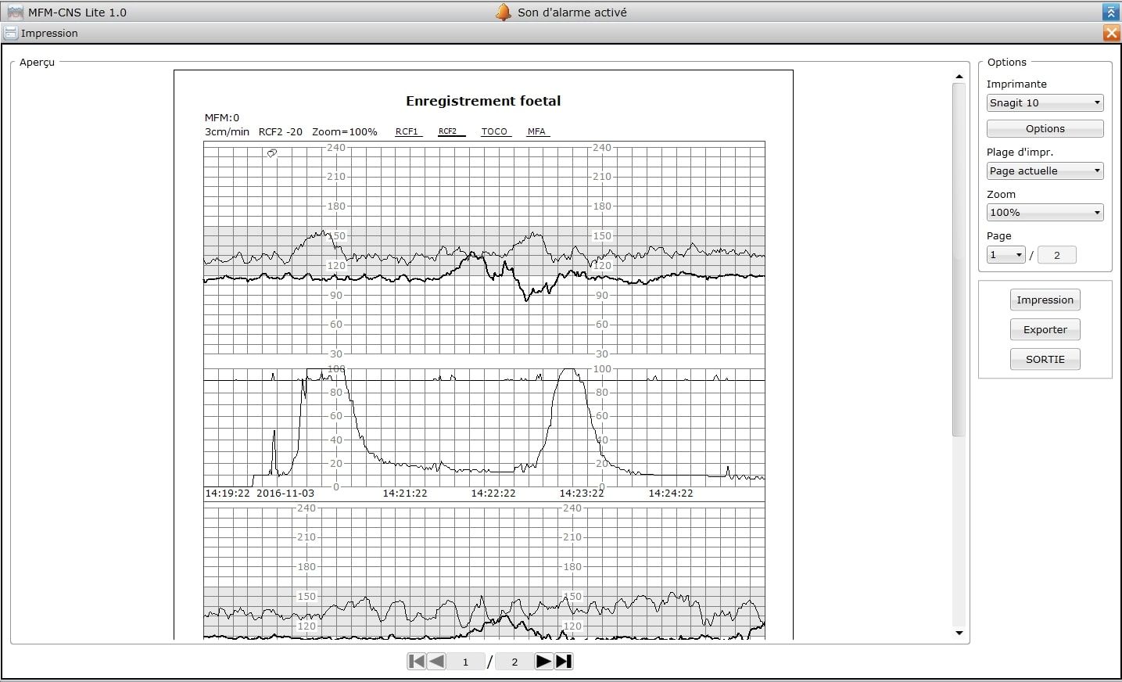Click the fetal movement marker on chart
Viewport: 1122px width, 682px height.
(272, 153)
